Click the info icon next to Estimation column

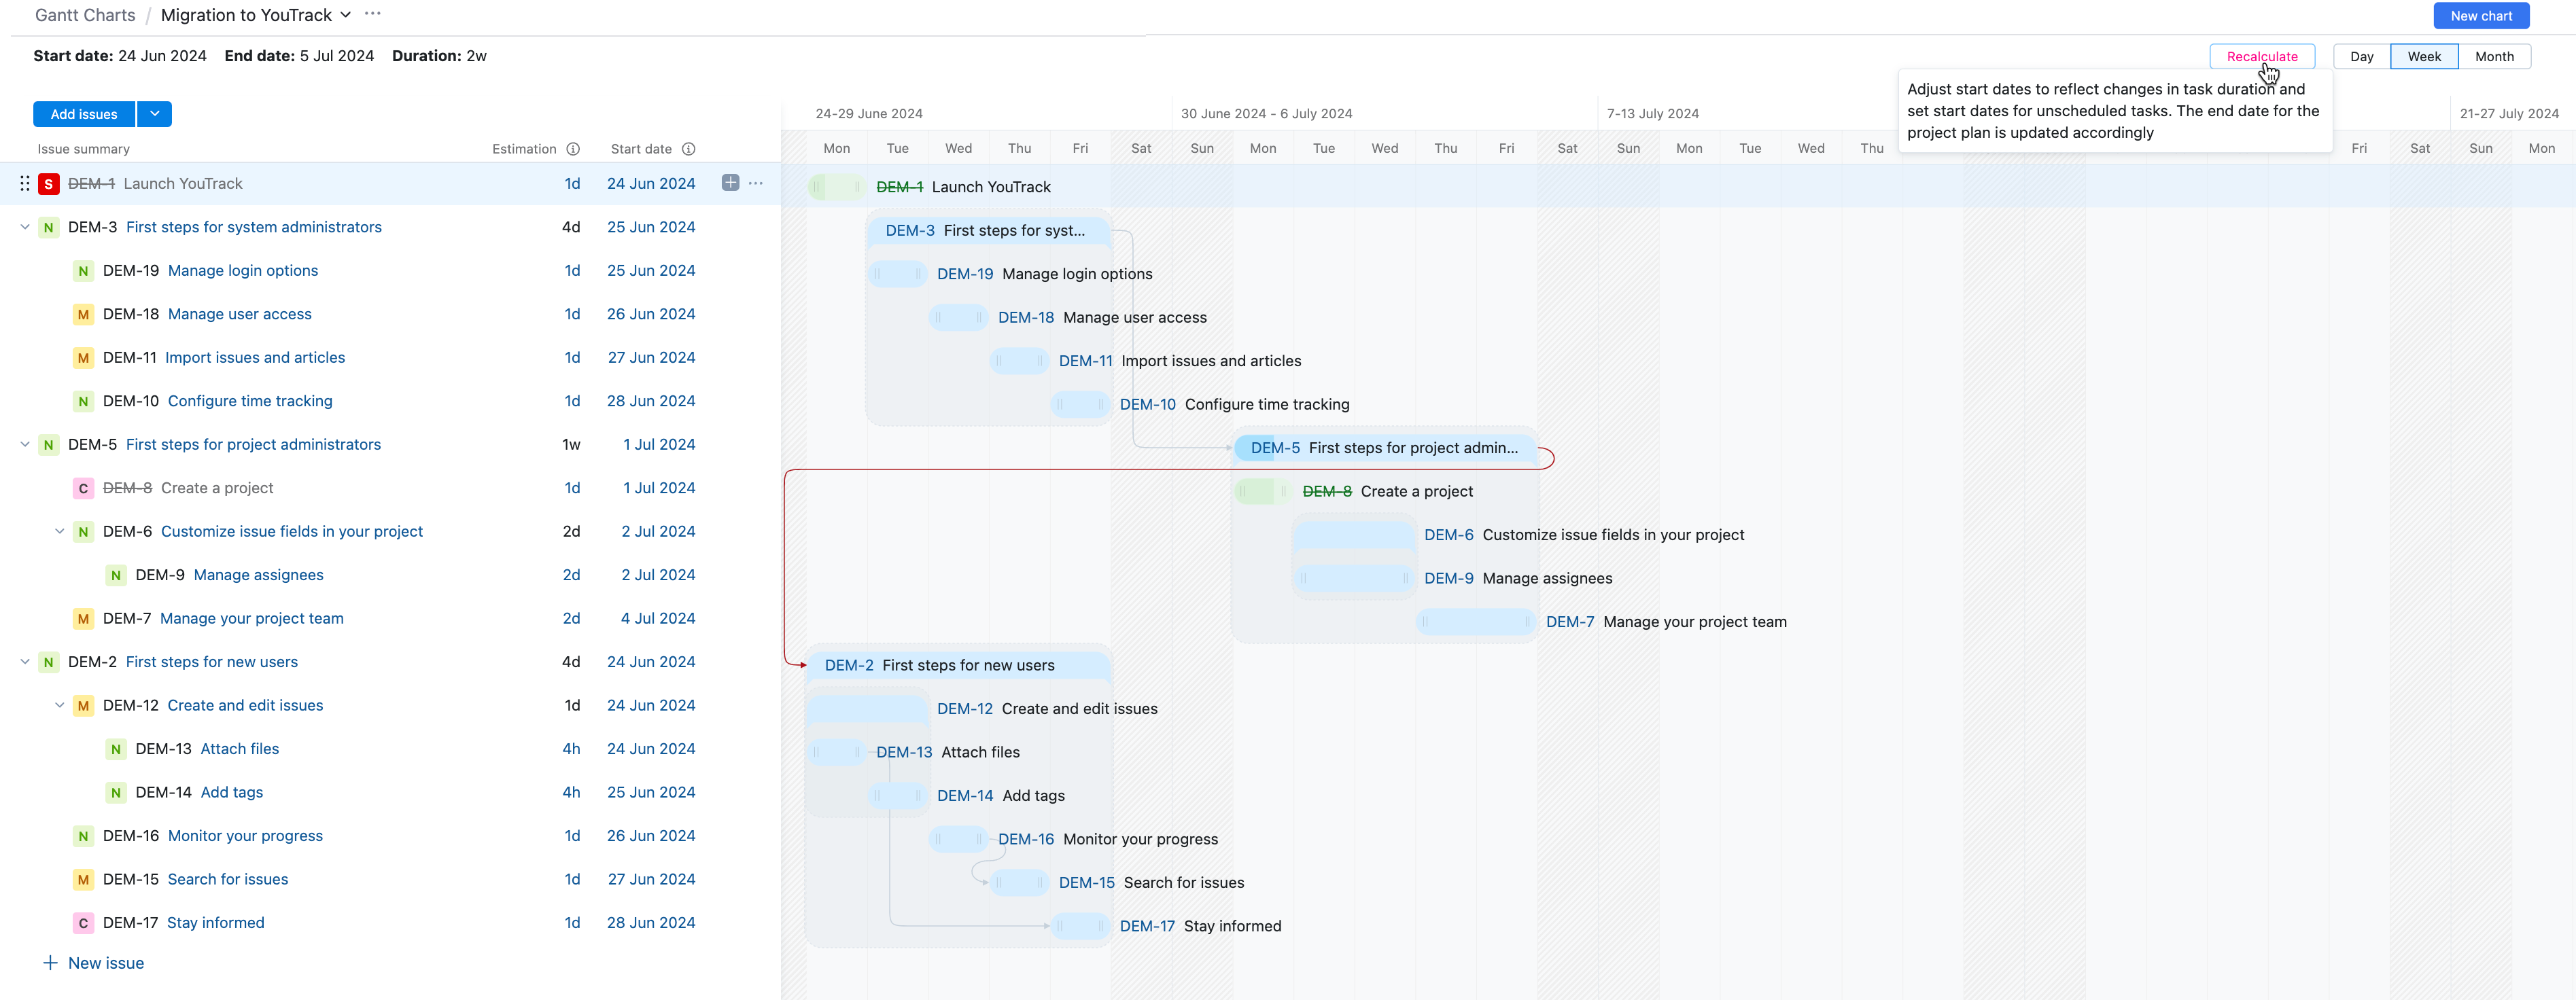click(573, 148)
